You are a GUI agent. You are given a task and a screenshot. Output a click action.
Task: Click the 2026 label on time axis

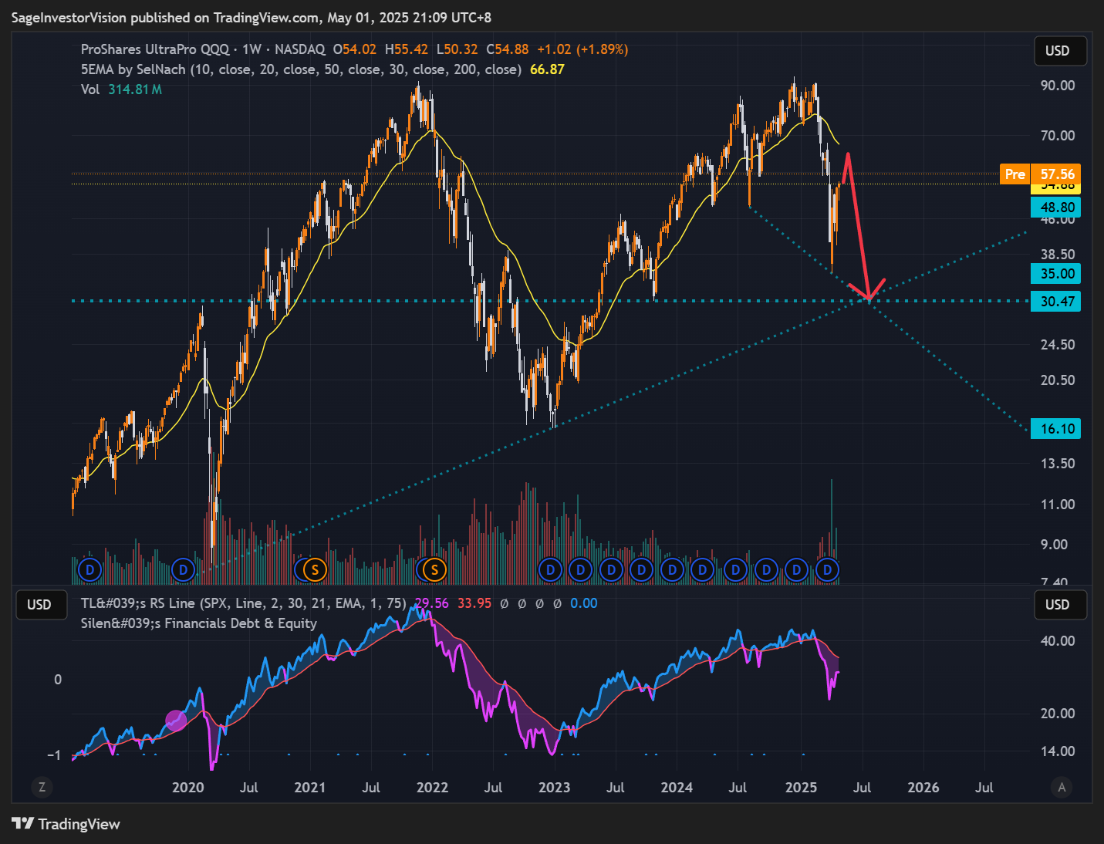tap(923, 788)
